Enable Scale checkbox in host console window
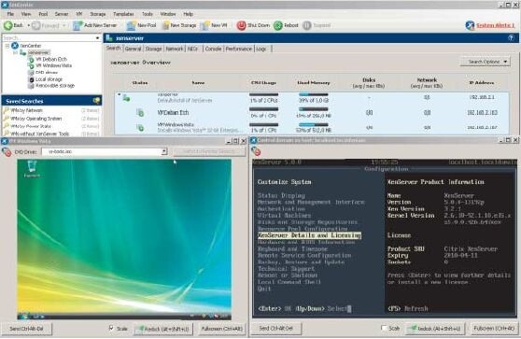 pos(384,328)
